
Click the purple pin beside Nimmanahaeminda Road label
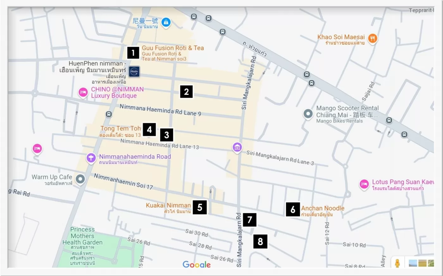click(91, 158)
